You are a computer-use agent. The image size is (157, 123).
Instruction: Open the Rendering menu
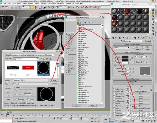(60, 3)
